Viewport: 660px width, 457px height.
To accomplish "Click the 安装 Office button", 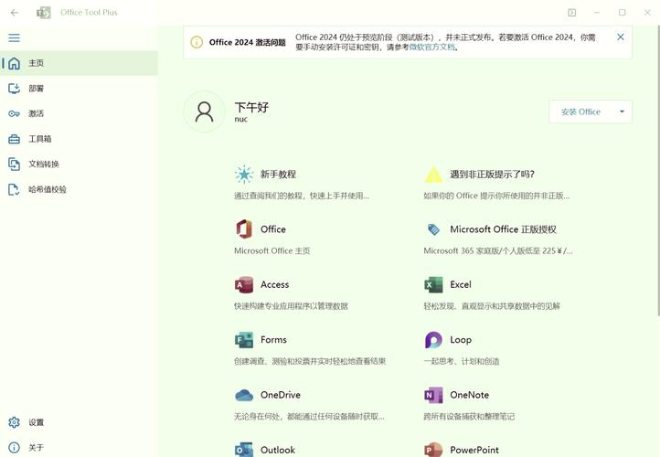I will (580, 112).
